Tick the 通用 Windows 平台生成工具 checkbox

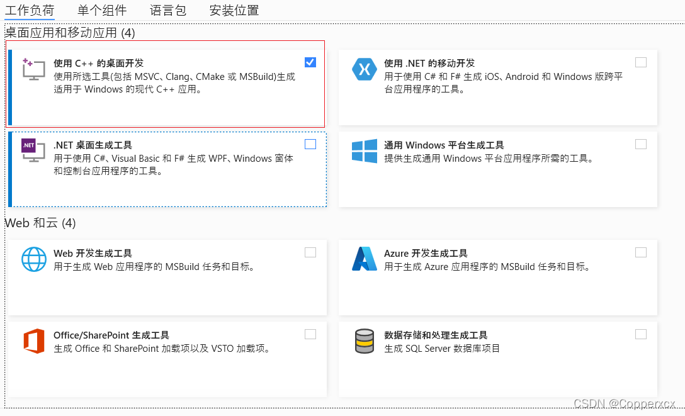coord(641,144)
